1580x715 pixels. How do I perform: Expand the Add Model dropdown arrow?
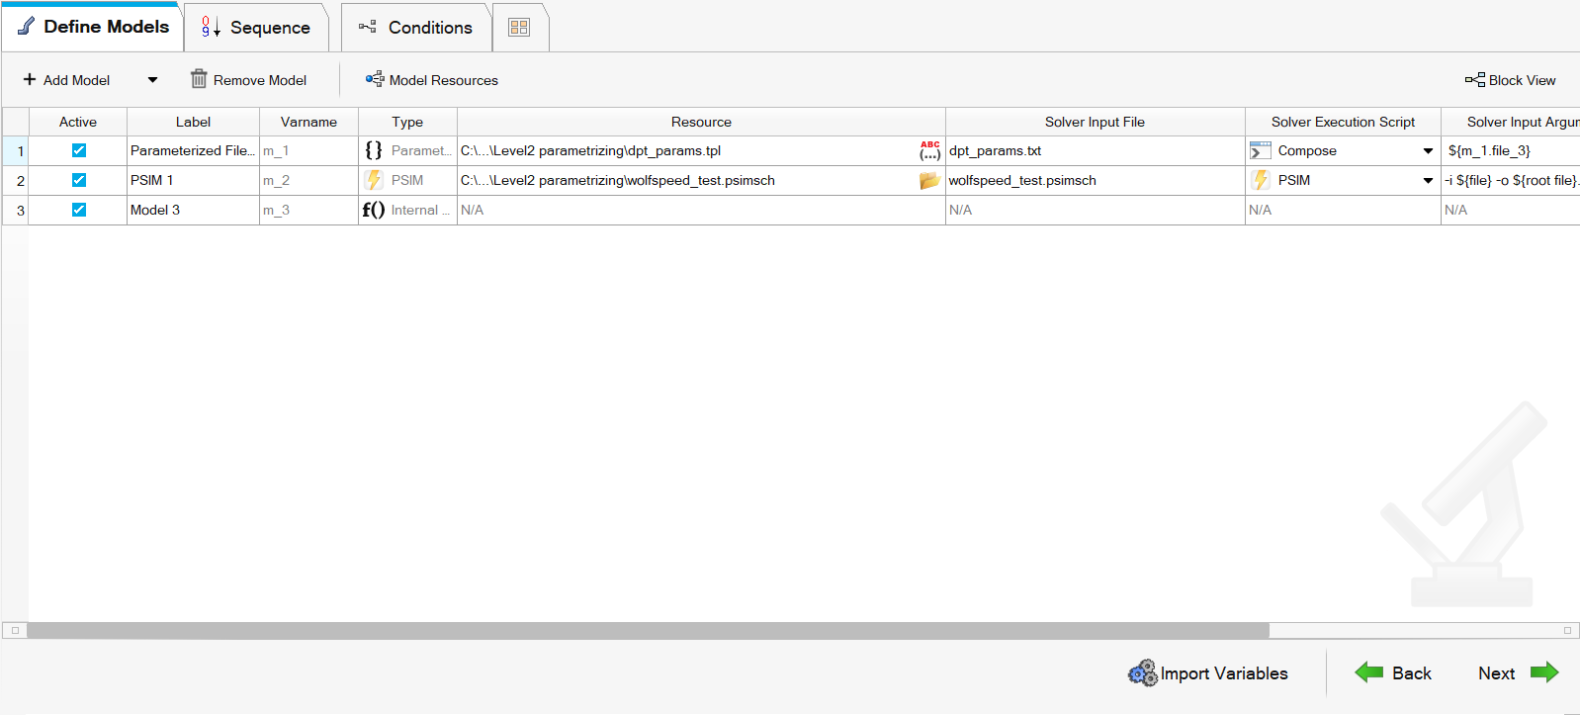(x=152, y=80)
